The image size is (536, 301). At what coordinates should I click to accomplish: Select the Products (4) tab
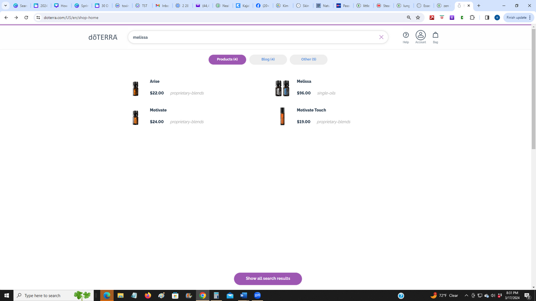tap(227, 59)
